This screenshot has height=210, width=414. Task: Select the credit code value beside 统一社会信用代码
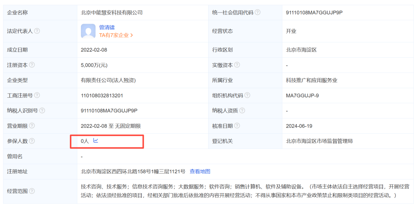click(314, 12)
